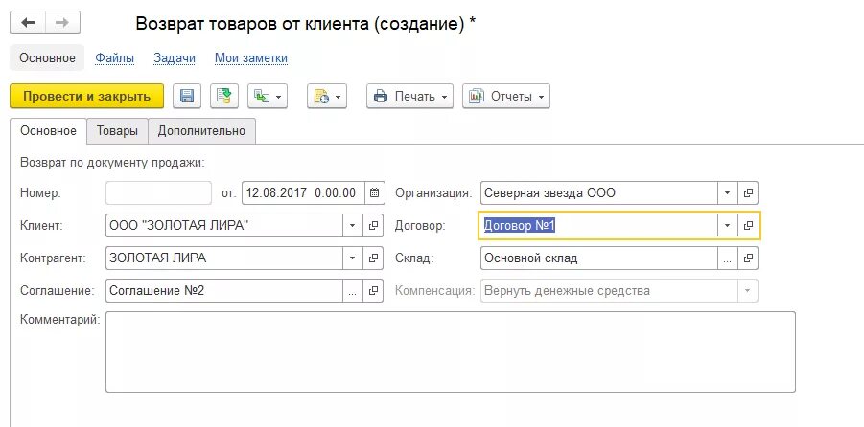
Task: Expand the Клиент dropdown list
Action: 353,226
